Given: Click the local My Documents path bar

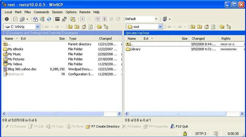Looking at the screenshot, I should point(62,33).
